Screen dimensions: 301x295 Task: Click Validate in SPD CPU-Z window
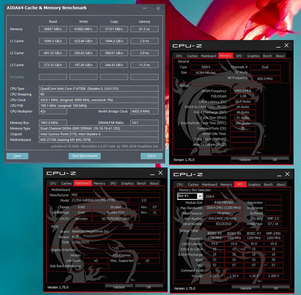pyautogui.click(x=246, y=288)
